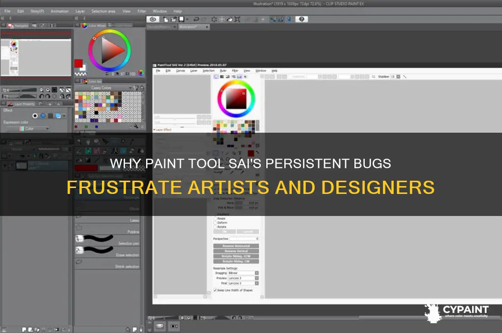Click Navigator zoom in magnifier icon
The width and height of the screenshot is (502, 333).
pyautogui.click(x=48, y=90)
